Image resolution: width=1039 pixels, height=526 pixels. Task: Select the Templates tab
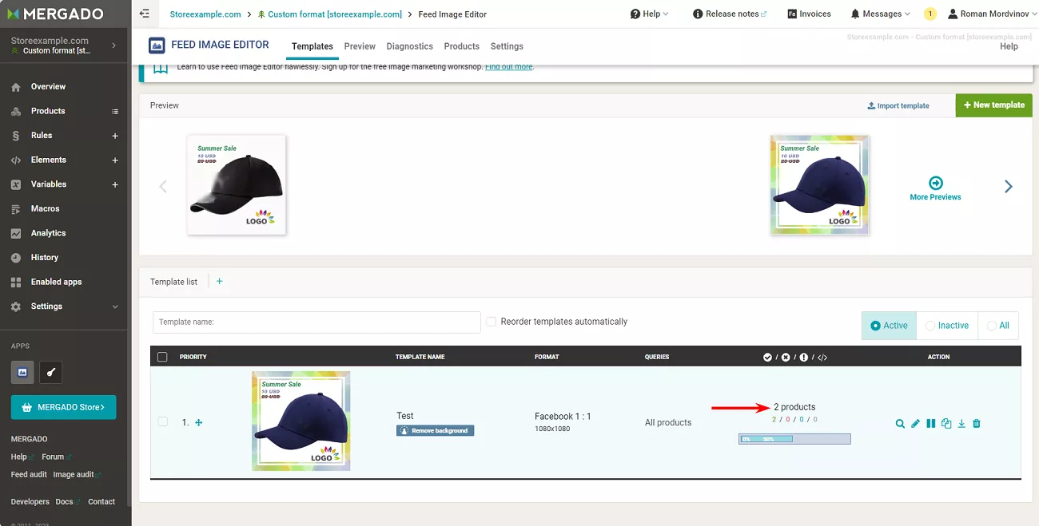pyautogui.click(x=312, y=46)
